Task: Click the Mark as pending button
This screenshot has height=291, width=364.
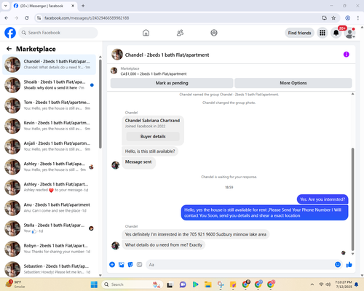Action: coord(172,83)
